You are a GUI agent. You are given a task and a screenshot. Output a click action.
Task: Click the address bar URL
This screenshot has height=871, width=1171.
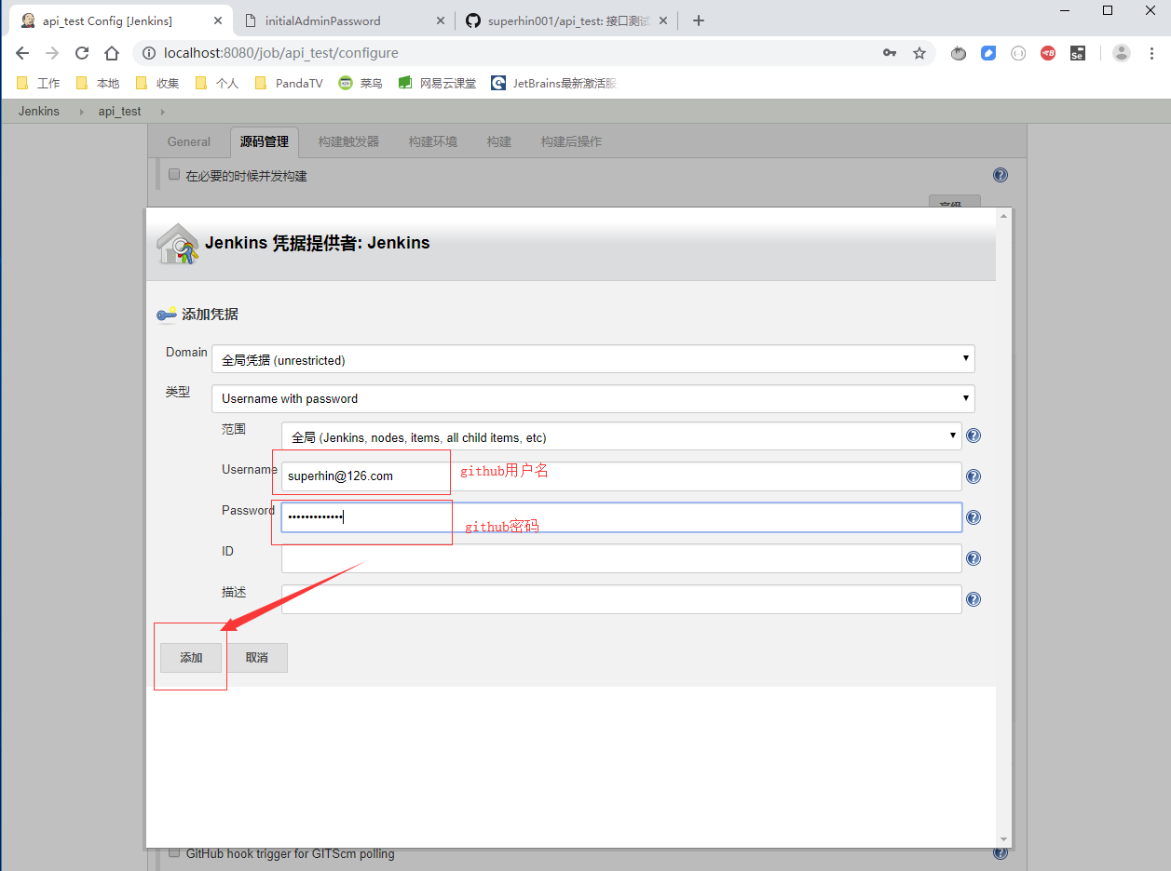pyautogui.click(x=281, y=53)
